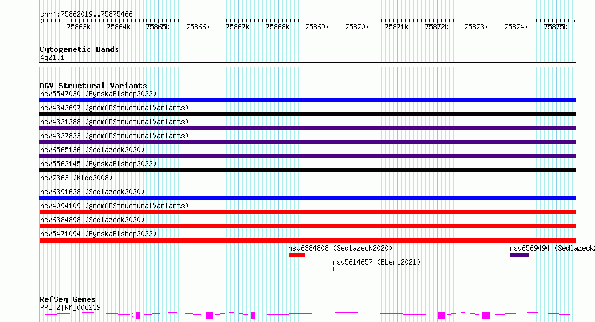
Task: Click the 75872k ruler tick label
Action: pos(437,27)
